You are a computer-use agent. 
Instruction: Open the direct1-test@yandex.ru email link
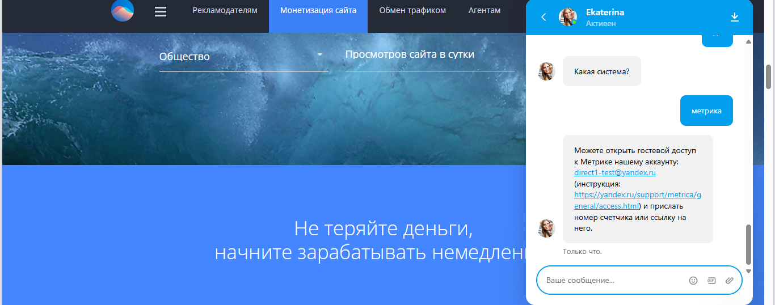pos(615,173)
